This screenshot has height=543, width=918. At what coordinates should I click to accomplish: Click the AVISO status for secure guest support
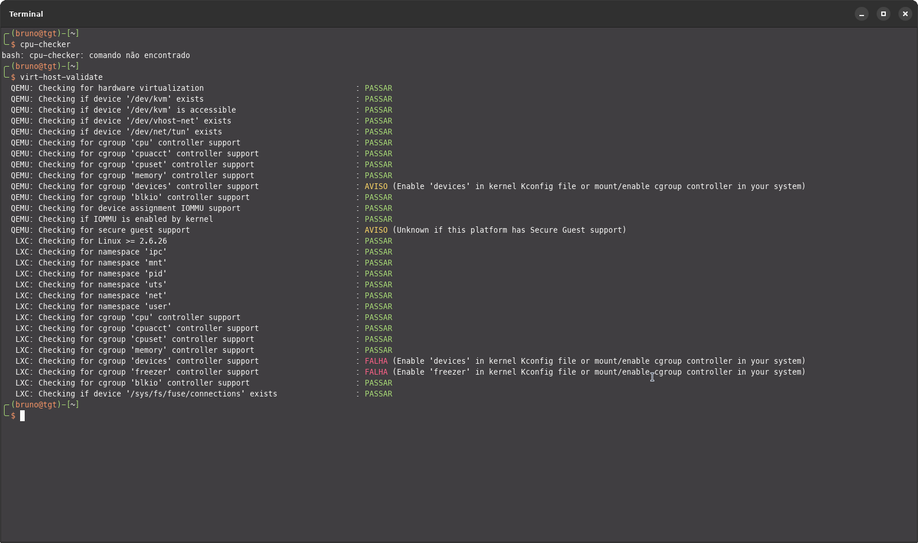click(x=376, y=230)
